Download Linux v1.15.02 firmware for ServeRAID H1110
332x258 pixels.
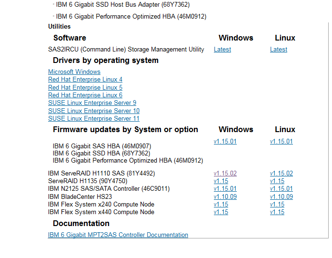point(281,174)
